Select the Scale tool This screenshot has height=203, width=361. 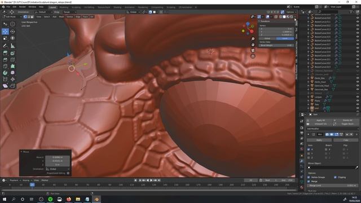click(5, 38)
